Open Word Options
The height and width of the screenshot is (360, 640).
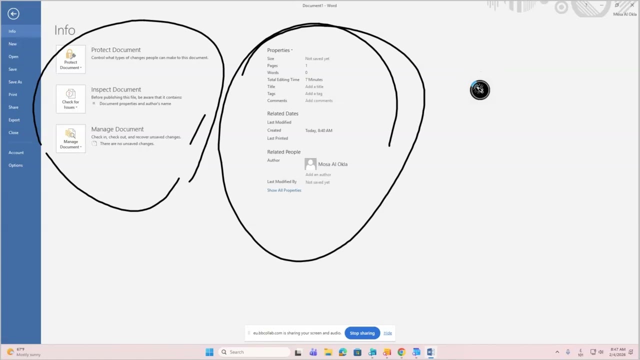click(x=20, y=165)
